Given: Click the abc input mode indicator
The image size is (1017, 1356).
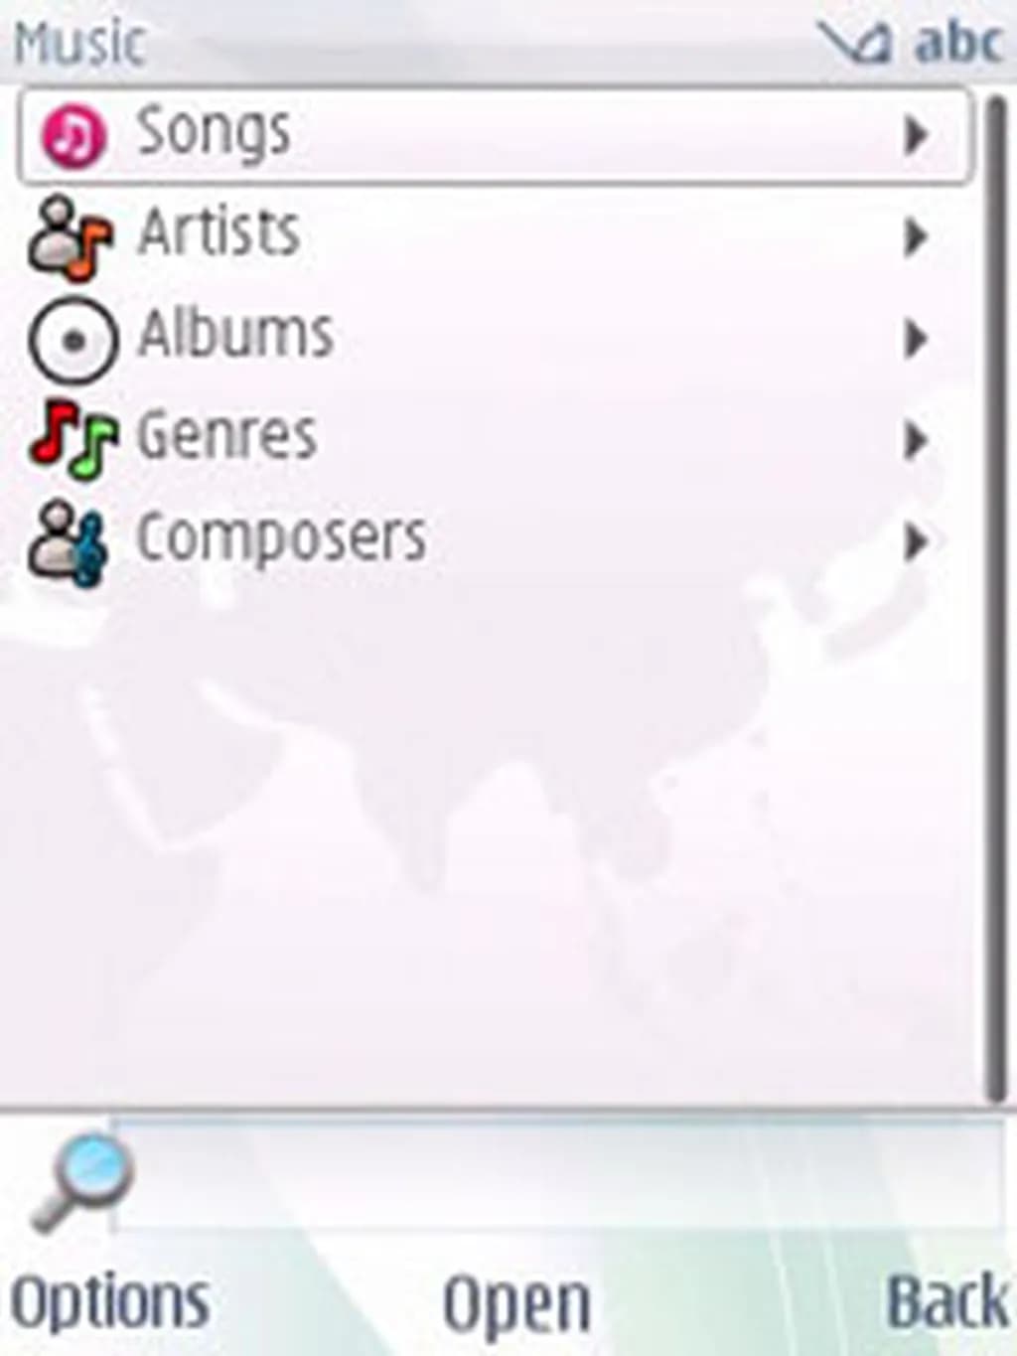Looking at the screenshot, I should [x=957, y=43].
